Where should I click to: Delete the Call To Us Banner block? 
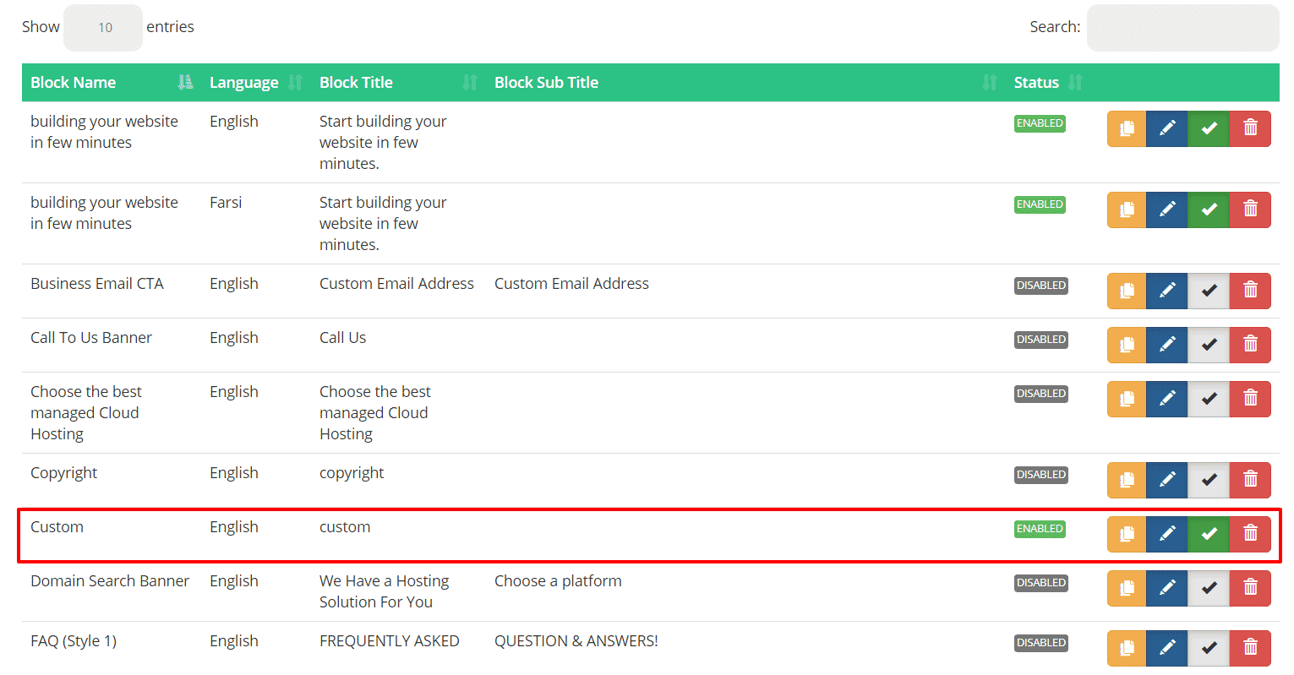1250,345
